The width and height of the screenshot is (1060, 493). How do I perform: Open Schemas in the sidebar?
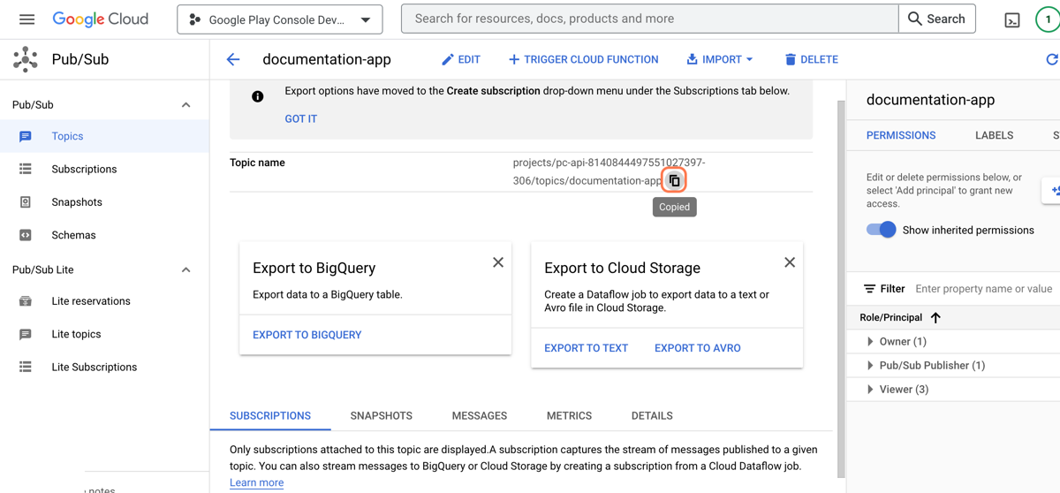73,235
